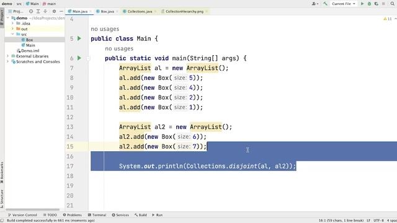
Task: Click the warnings indicator showing 11
Action: [388, 19]
